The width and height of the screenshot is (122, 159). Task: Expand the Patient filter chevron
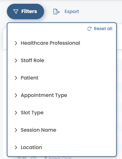16,78
